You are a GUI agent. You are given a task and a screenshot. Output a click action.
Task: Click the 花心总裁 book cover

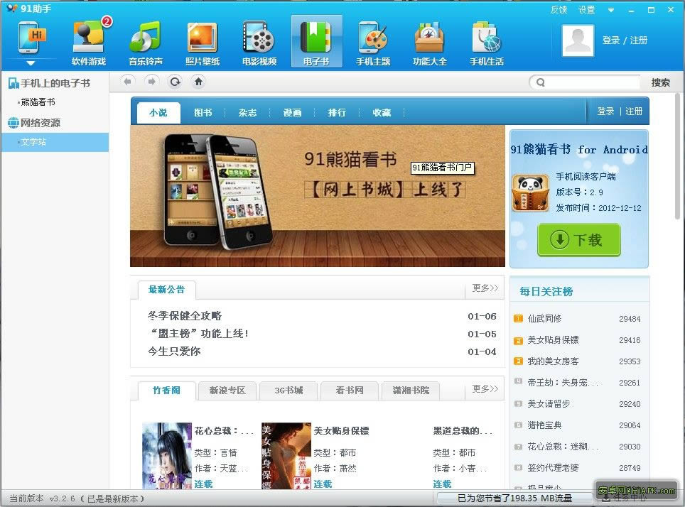[x=167, y=455]
